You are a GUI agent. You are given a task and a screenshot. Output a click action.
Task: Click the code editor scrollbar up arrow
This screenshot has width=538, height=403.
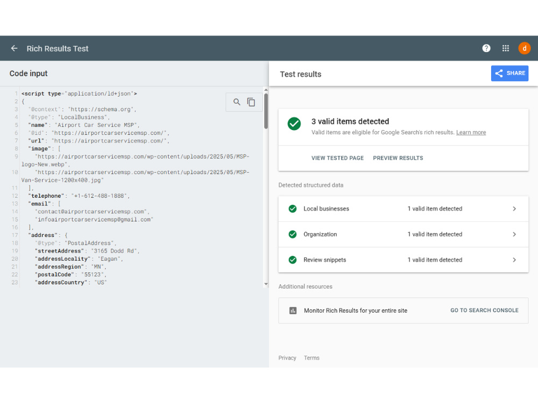click(x=266, y=90)
